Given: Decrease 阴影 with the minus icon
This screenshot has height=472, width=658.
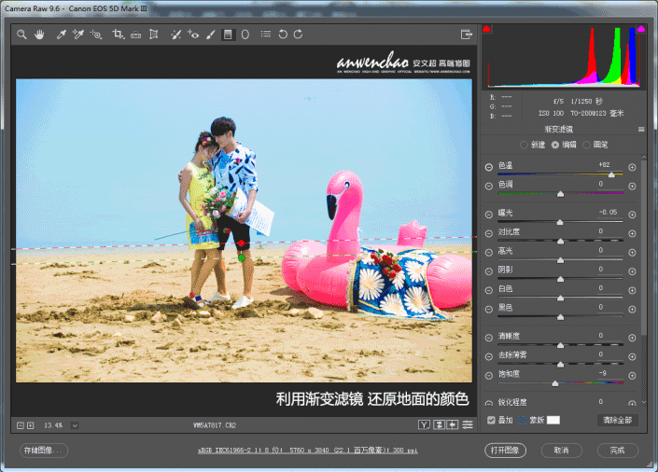Looking at the screenshot, I should [x=489, y=271].
